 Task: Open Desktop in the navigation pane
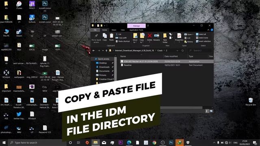[x=103, y=63]
